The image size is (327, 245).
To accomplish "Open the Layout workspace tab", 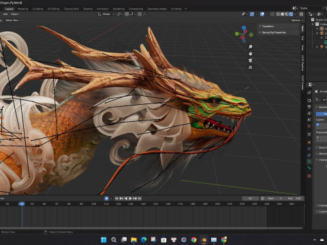I will [10, 9].
